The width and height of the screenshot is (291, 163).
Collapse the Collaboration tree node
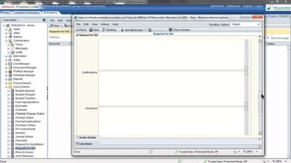tap(6, 41)
